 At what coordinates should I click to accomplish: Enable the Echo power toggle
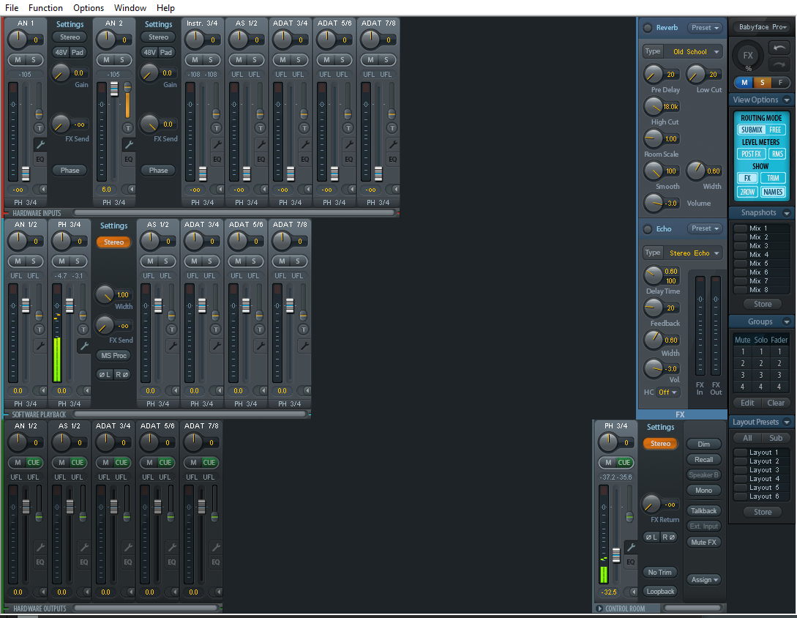click(648, 229)
